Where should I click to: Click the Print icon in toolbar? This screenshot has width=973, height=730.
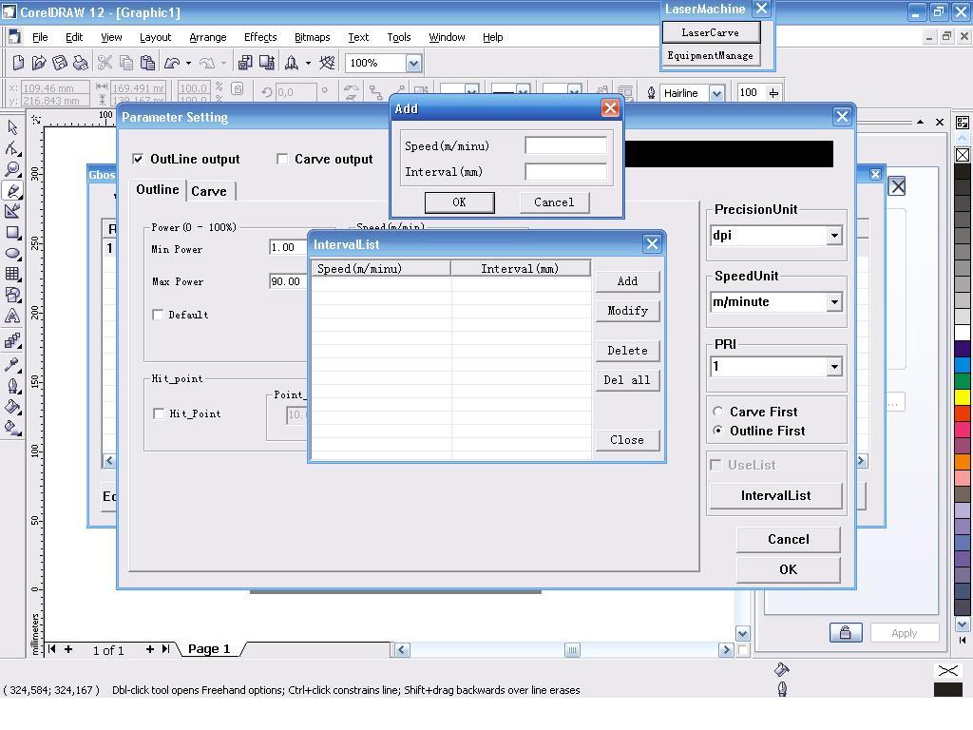(x=81, y=63)
